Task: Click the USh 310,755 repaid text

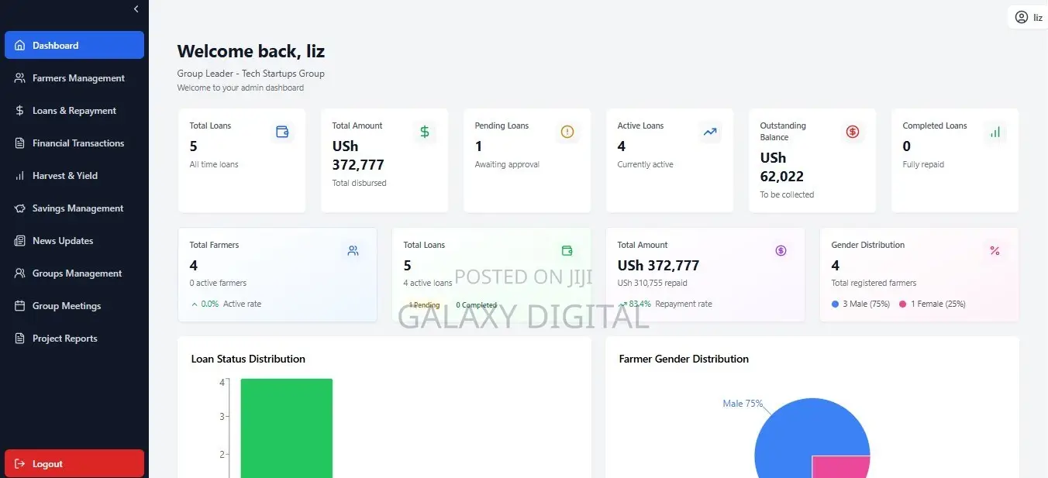Action: click(653, 283)
